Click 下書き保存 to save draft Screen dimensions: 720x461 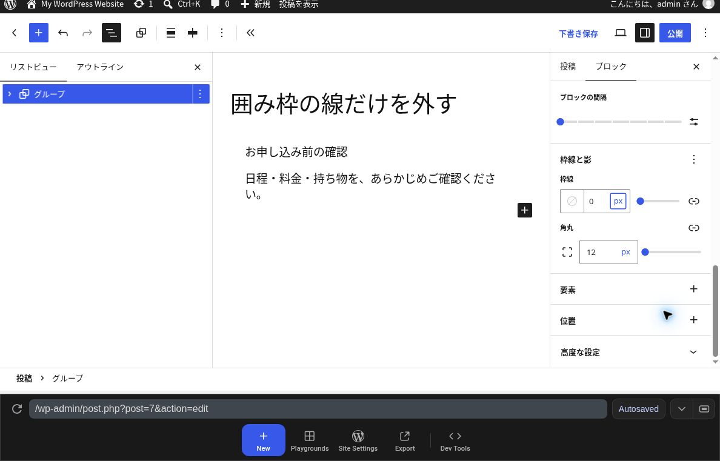pos(578,33)
